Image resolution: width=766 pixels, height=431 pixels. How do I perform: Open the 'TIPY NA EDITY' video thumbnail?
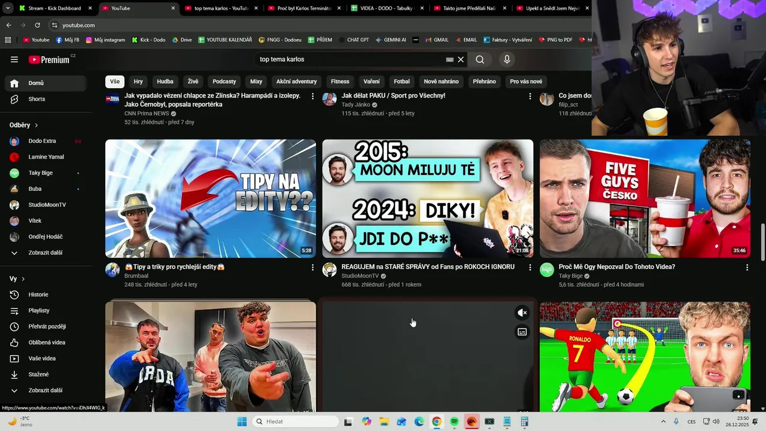pyautogui.click(x=211, y=199)
